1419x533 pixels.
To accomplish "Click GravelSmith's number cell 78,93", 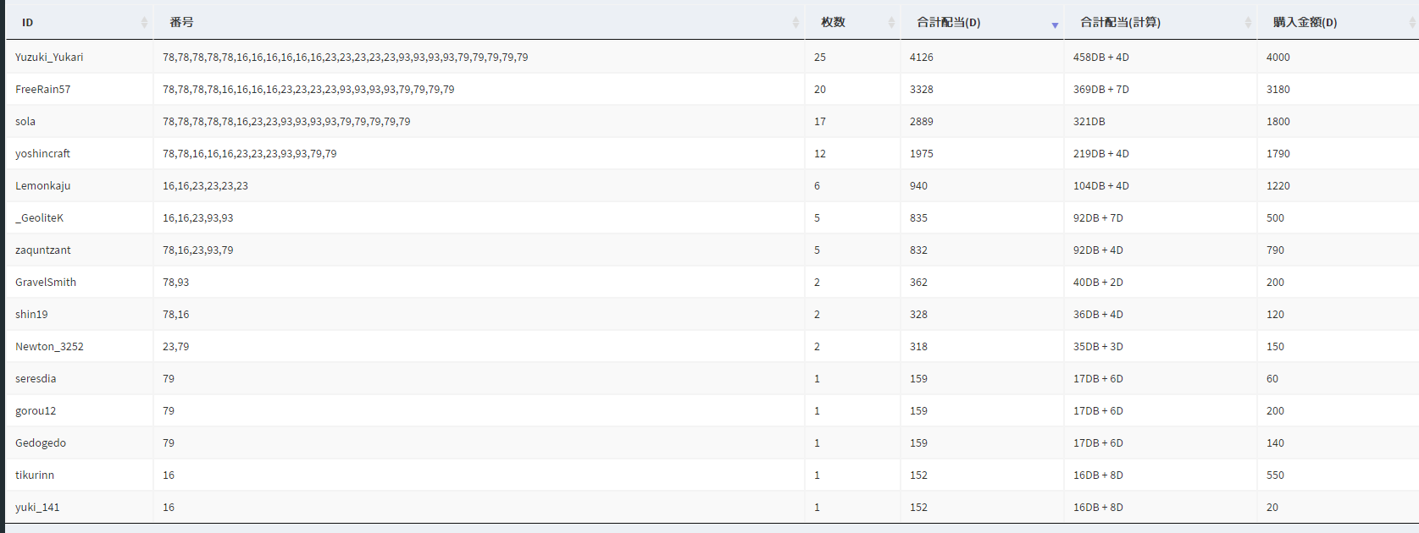I will point(176,283).
